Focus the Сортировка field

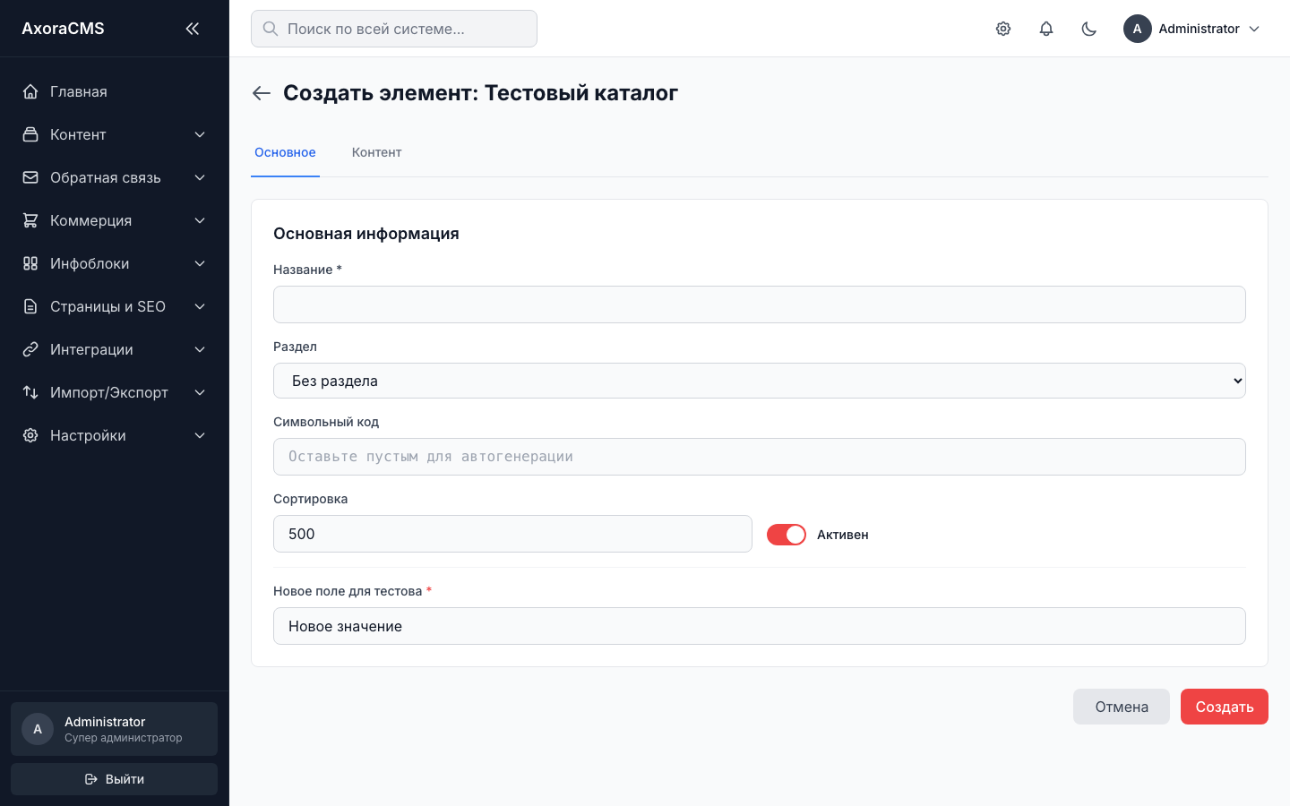pos(512,534)
